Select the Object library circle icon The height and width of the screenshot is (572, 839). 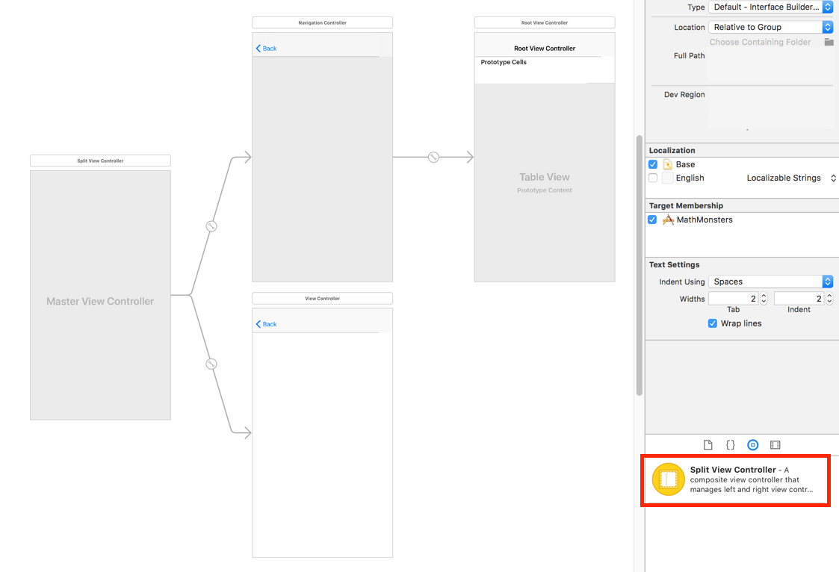[x=753, y=445]
